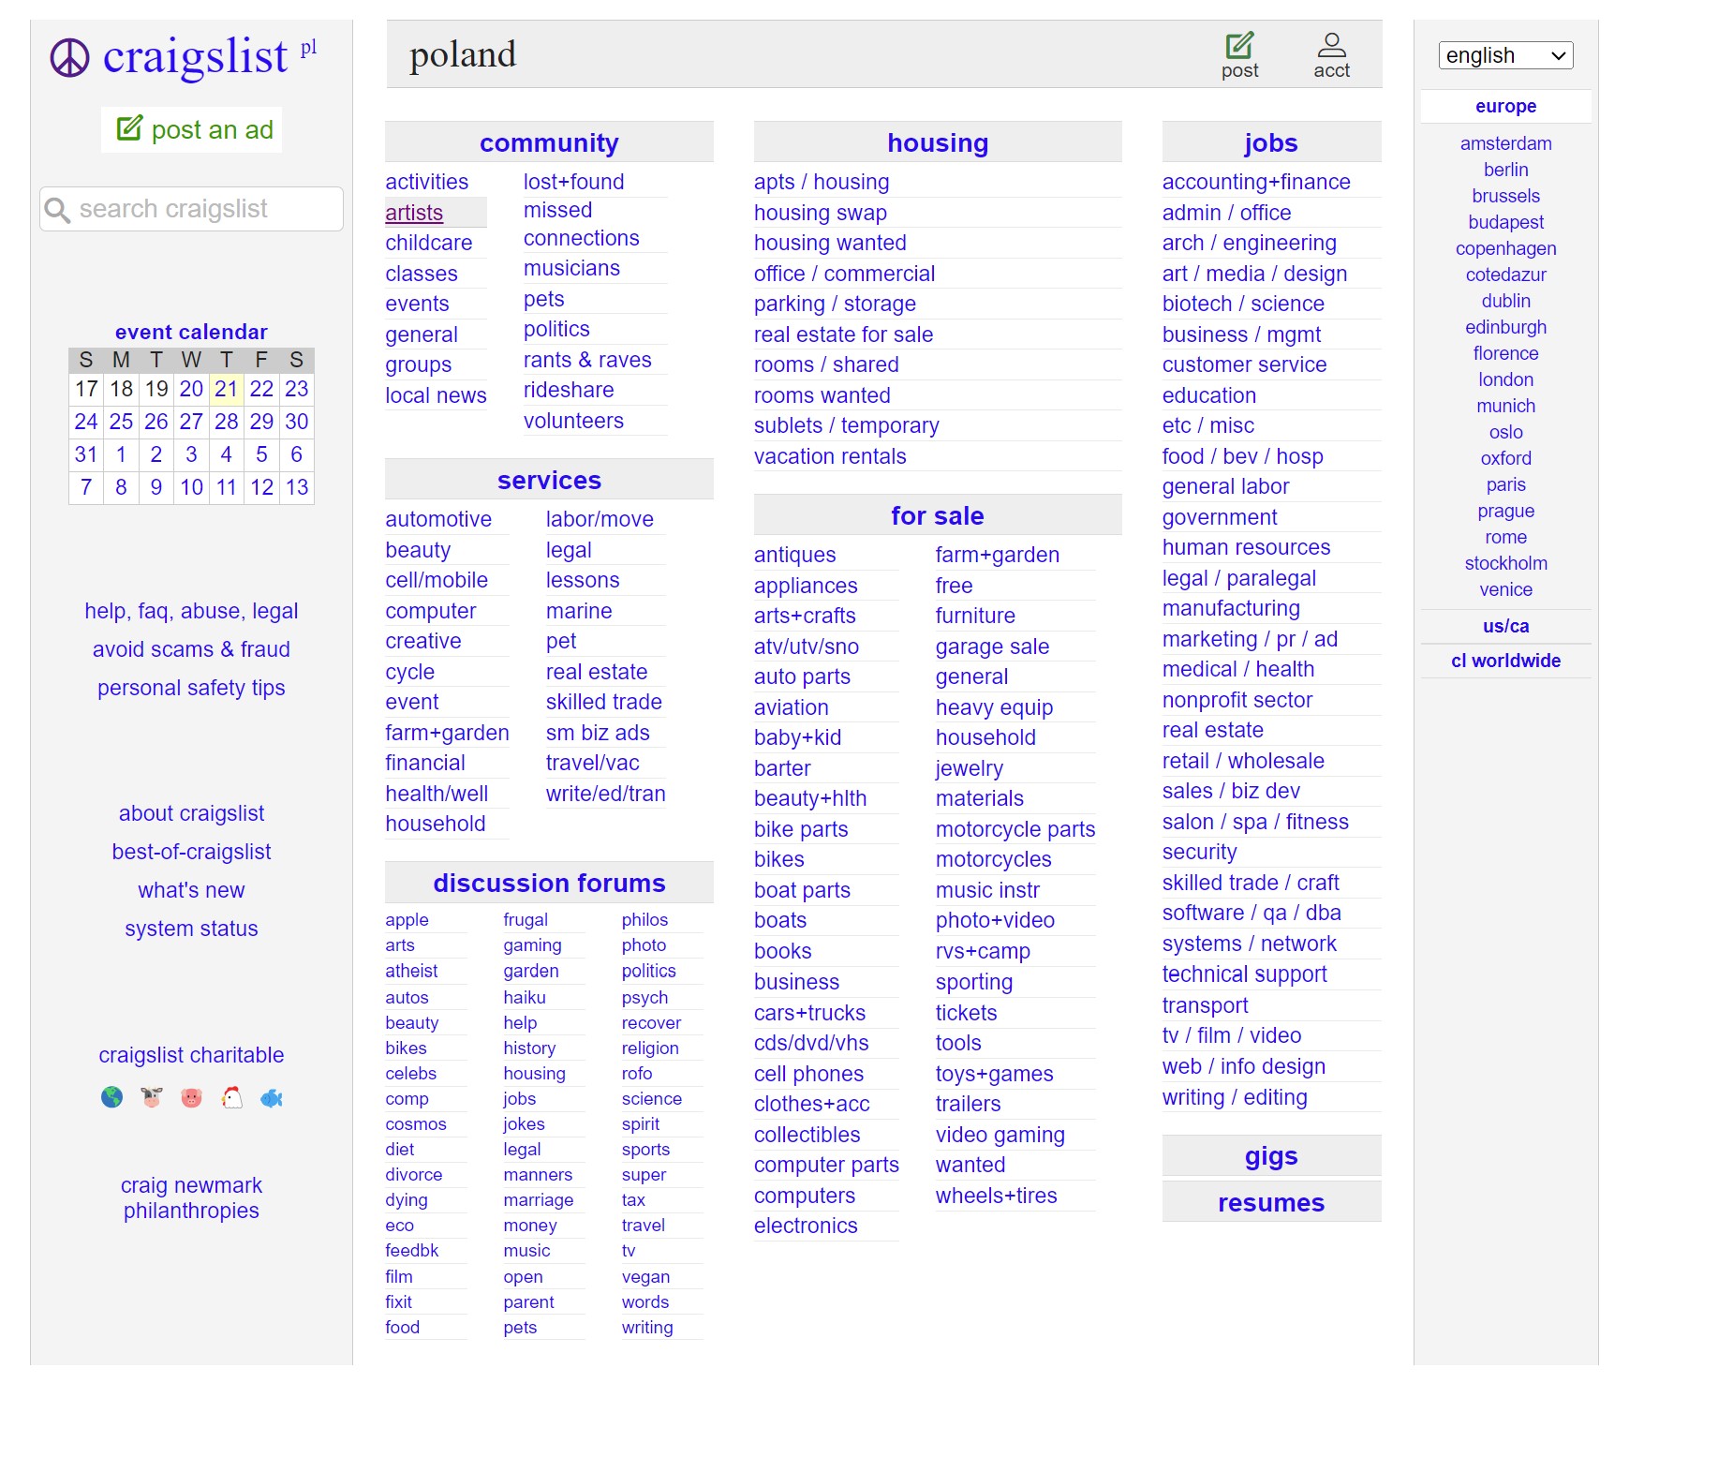Open craig newmark philanthropies link
The height and width of the screenshot is (1457, 1718).
click(x=191, y=1197)
